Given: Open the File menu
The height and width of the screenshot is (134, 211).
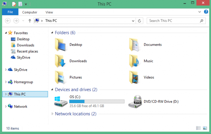Looking at the screenshot, I should click(x=10, y=12).
